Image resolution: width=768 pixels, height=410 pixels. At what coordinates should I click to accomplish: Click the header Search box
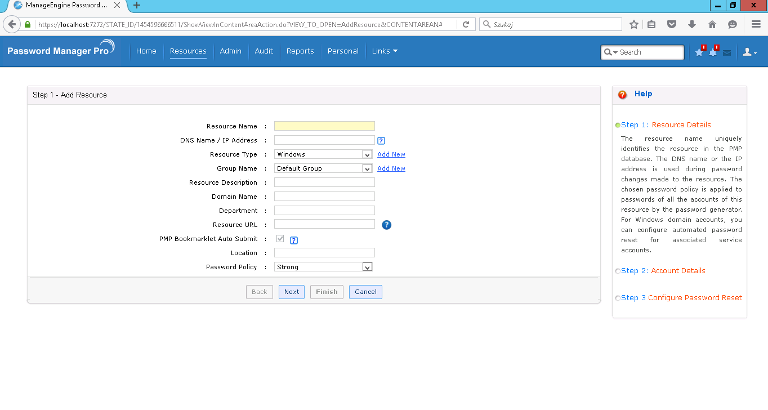(x=642, y=52)
